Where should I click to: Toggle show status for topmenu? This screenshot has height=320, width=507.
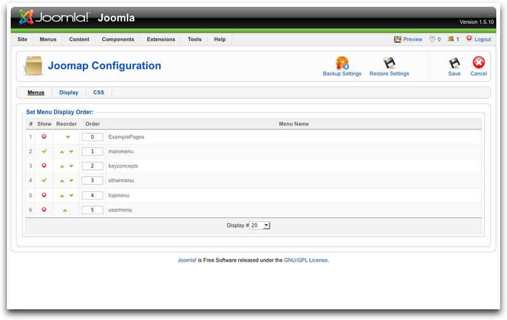click(x=44, y=195)
